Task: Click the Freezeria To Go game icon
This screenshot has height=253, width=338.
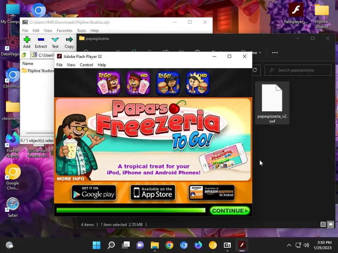Action: point(109,83)
